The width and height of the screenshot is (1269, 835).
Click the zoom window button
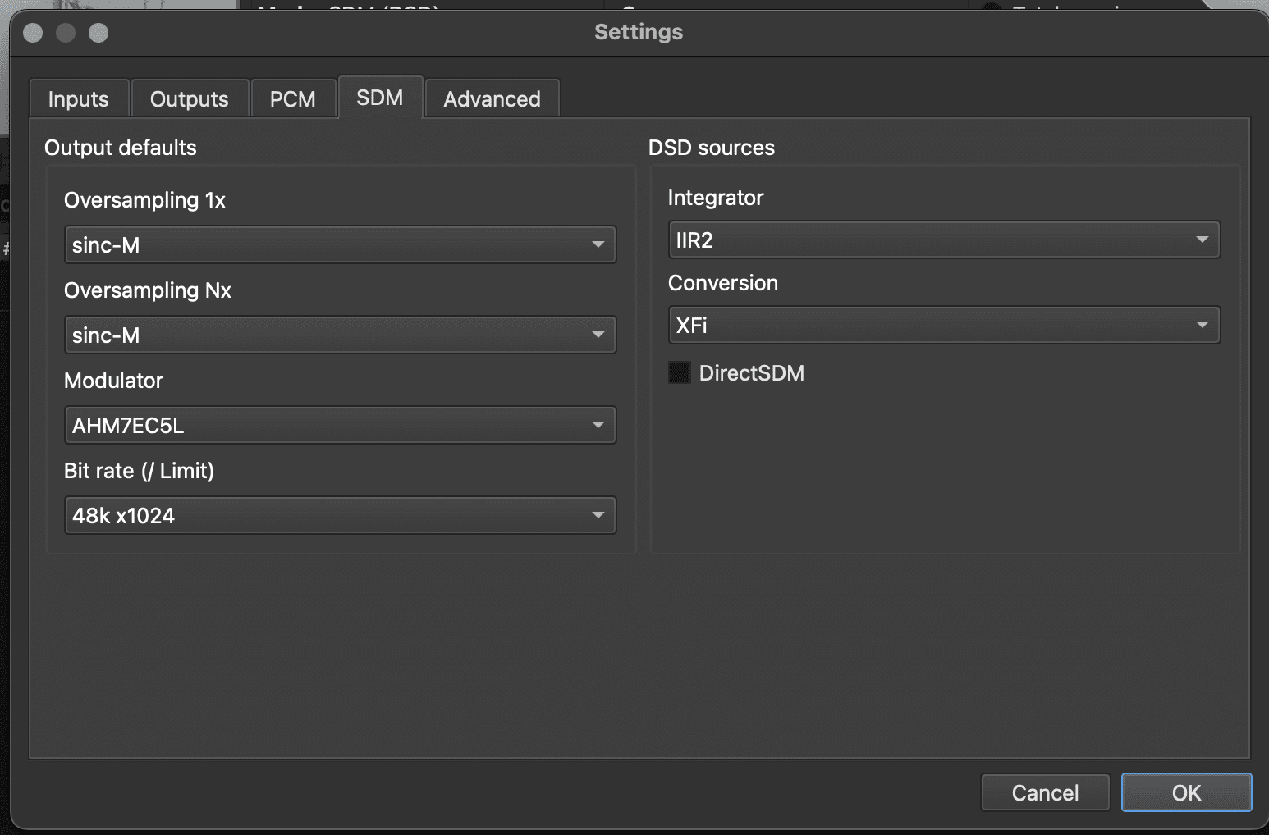pyautogui.click(x=98, y=33)
